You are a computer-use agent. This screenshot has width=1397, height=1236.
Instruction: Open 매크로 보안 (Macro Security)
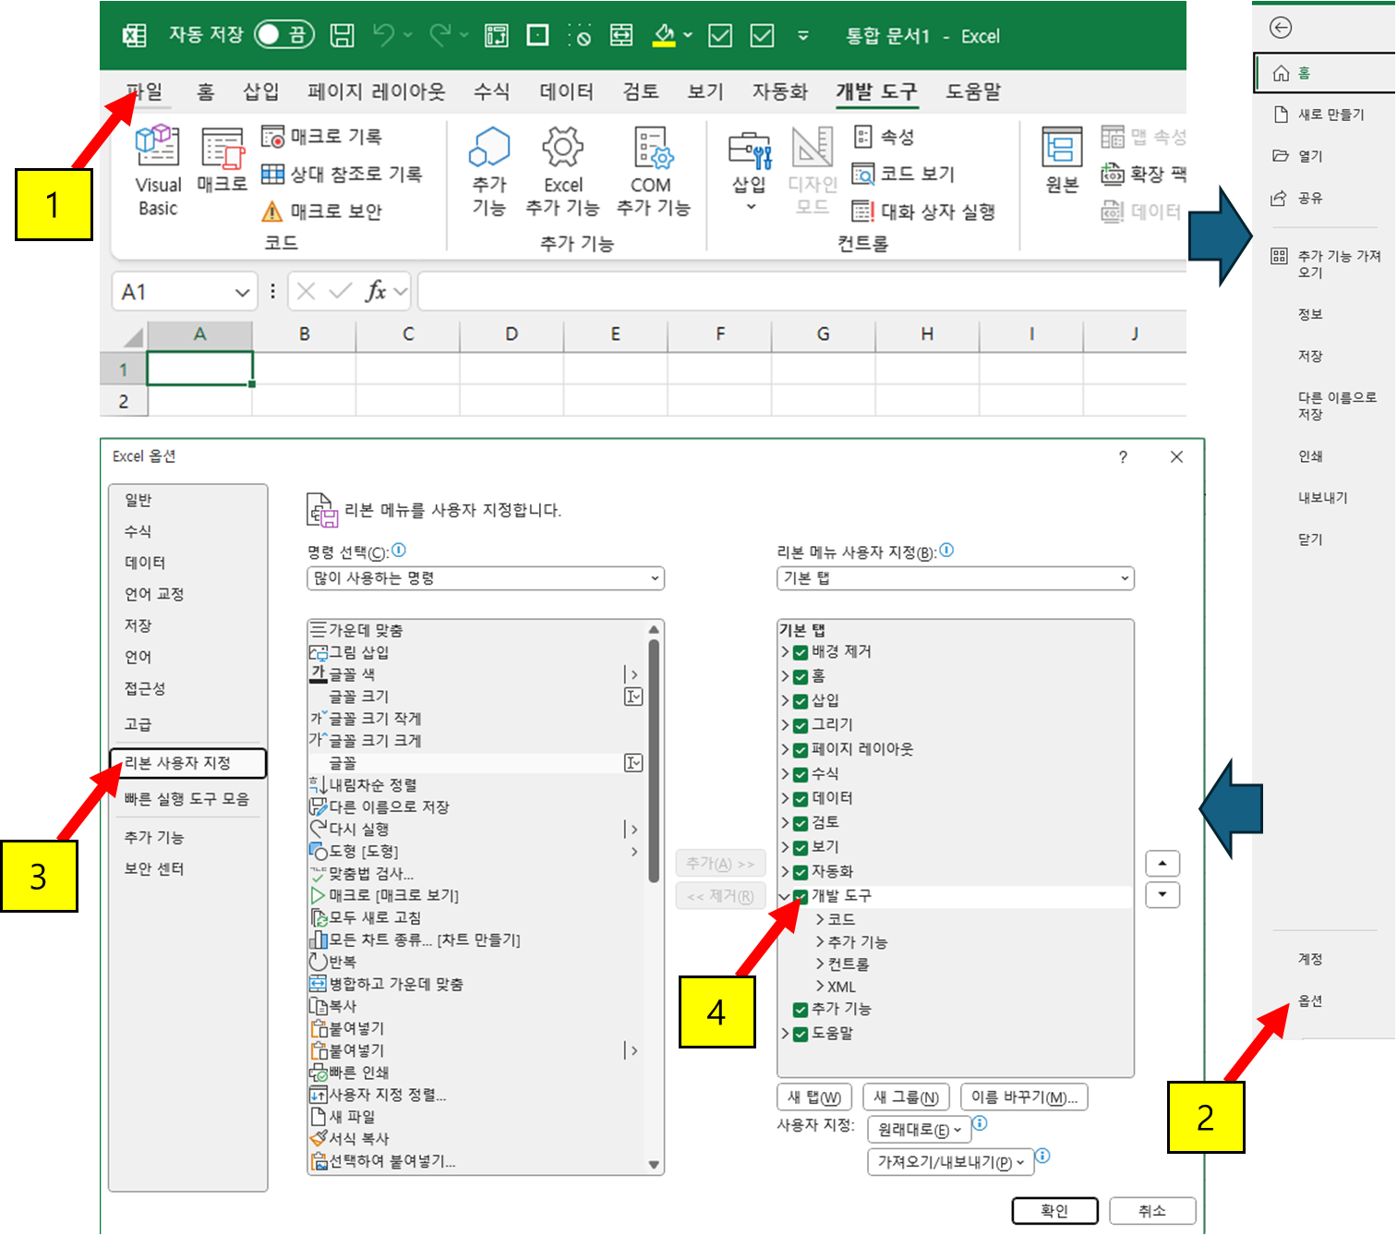pos(321,212)
